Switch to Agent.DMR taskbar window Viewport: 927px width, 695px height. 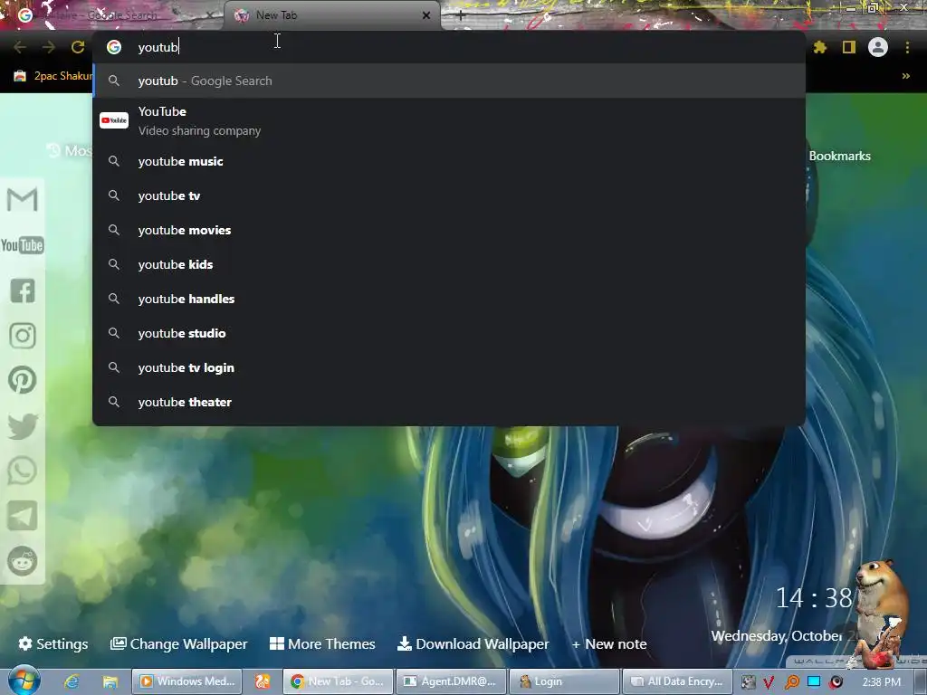coord(451,681)
